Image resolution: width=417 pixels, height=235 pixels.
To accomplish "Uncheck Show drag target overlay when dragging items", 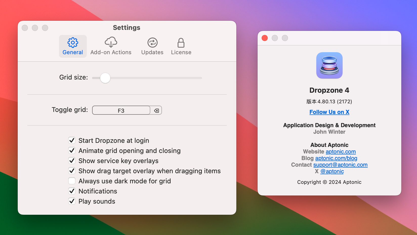I will pyautogui.click(x=72, y=171).
